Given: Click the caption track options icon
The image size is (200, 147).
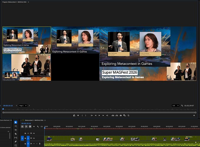Looking at the screenshot, I should point(42,126).
